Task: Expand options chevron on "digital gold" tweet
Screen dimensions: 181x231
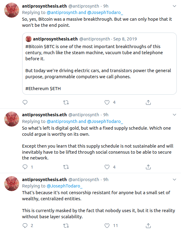Action: pos(174,115)
